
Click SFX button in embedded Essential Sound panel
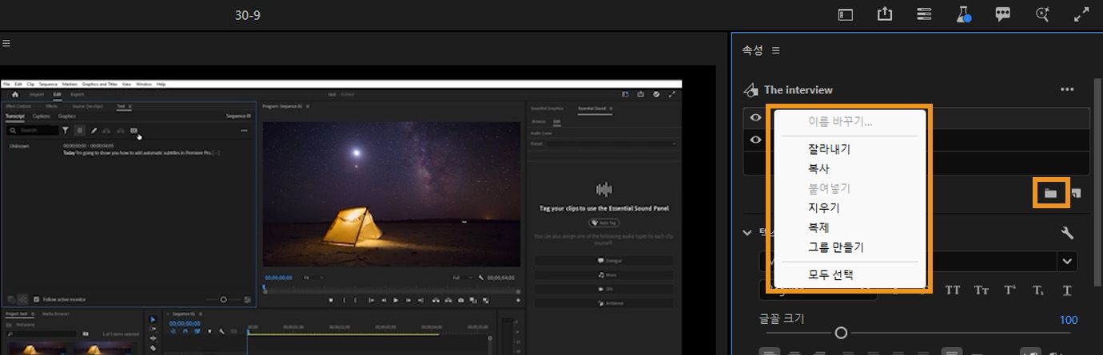point(603,289)
